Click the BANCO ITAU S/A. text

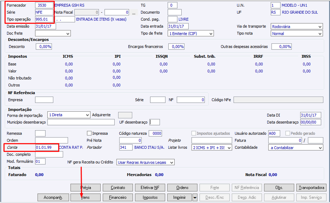click(x=149, y=147)
